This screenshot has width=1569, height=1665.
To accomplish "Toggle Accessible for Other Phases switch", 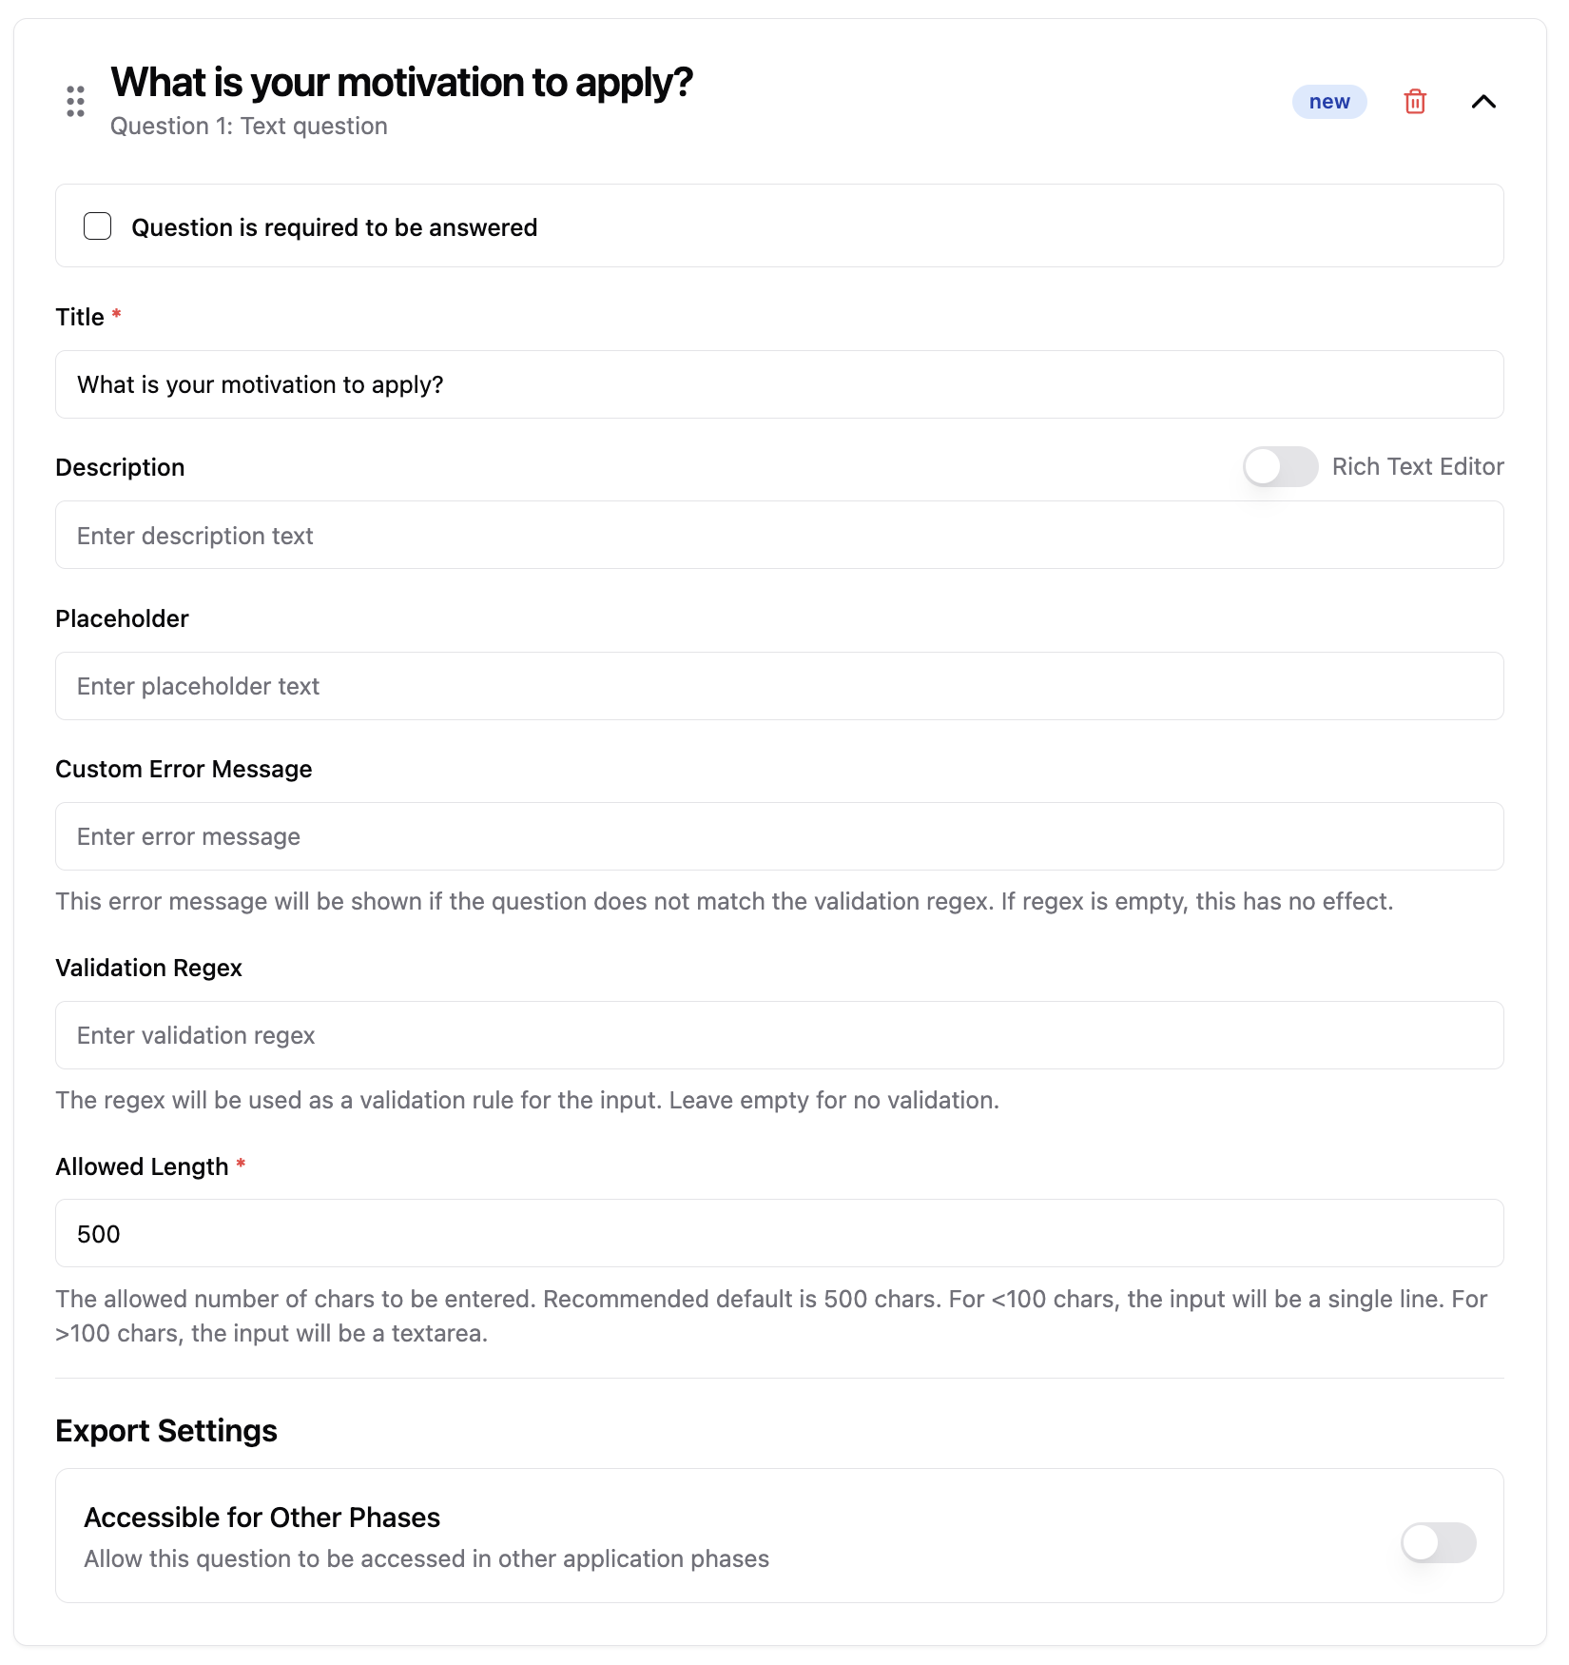I will [x=1438, y=1542].
